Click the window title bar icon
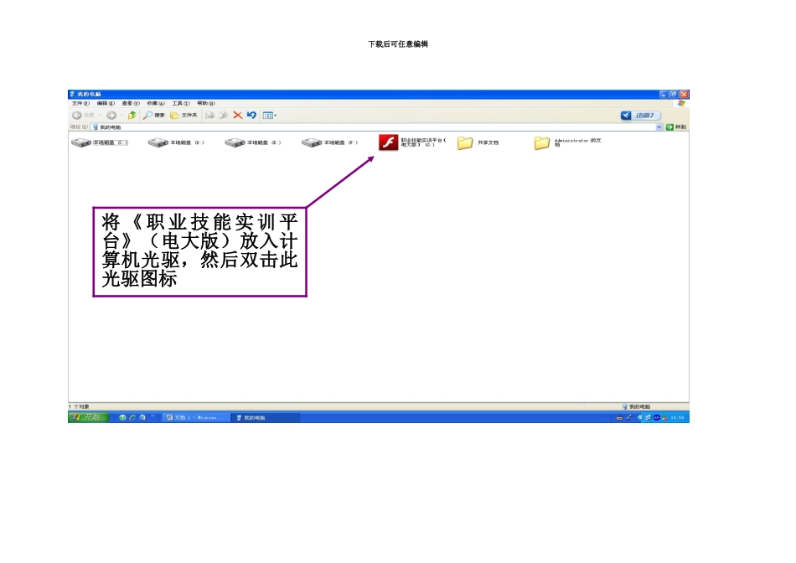Image resolution: width=796 pixels, height=563 pixels. [x=72, y=95]
